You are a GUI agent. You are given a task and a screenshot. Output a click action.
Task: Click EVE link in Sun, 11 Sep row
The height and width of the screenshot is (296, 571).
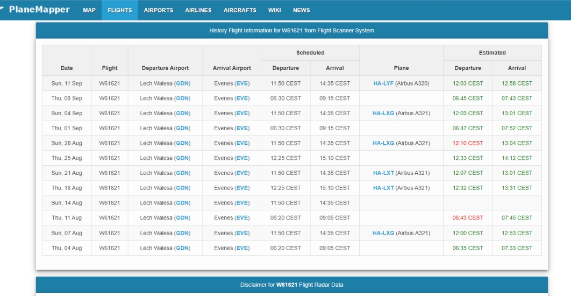click(x=242, y=83)
